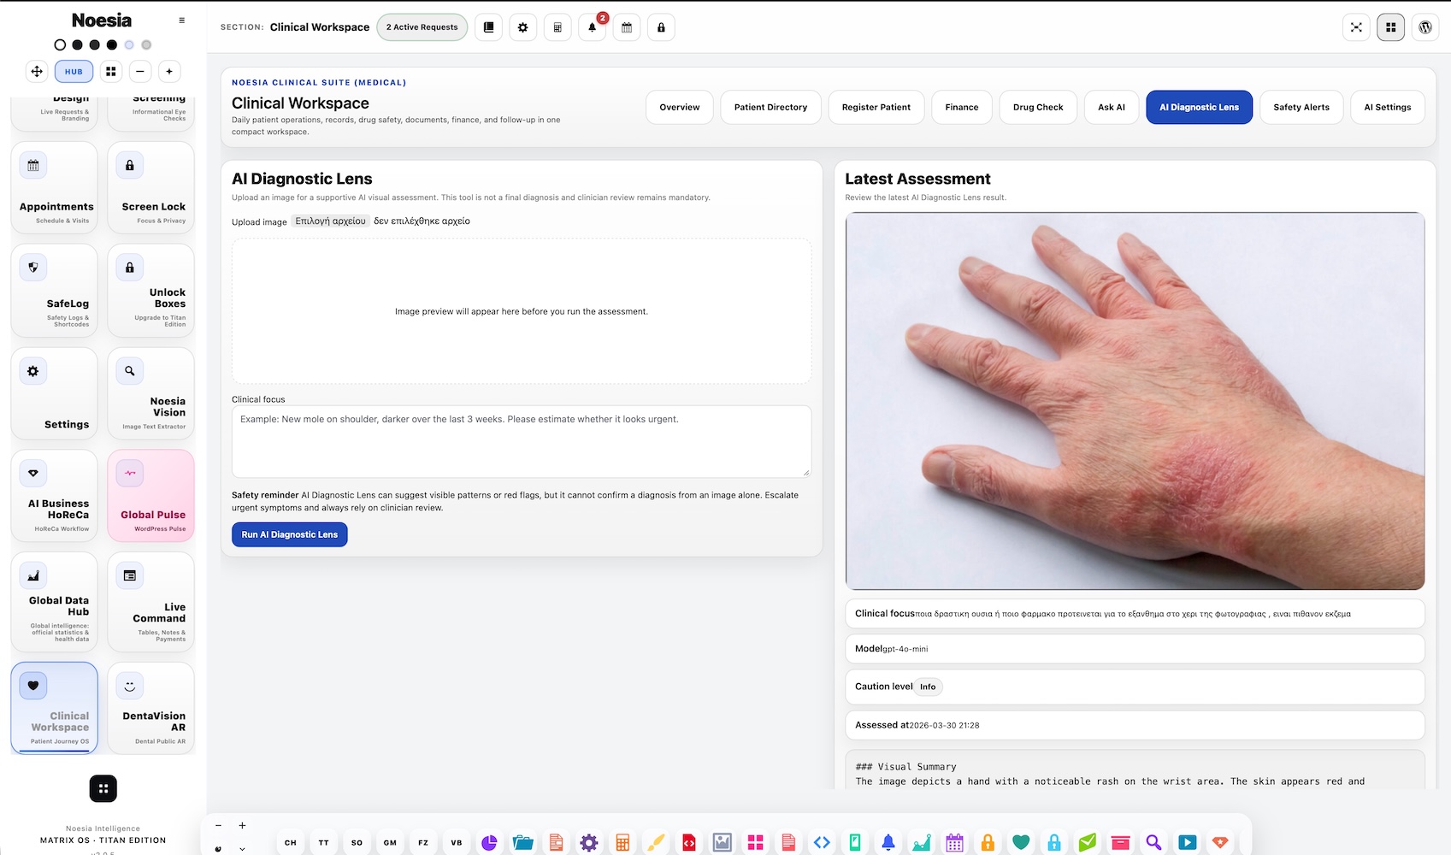Open the purple calendar dock icon
Viewport: 1451px width, 855px height.
(954, 843)
